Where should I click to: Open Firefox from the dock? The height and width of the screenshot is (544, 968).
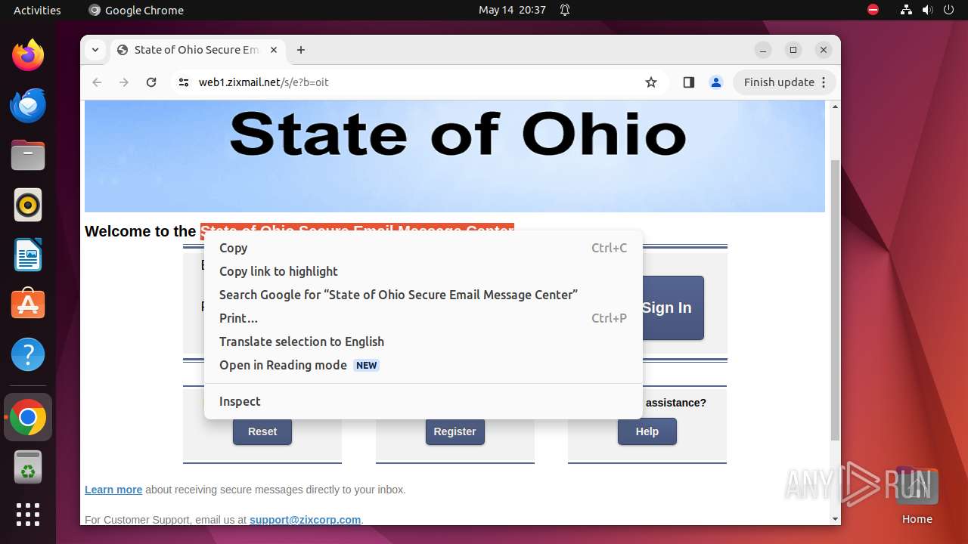point(28,55)
